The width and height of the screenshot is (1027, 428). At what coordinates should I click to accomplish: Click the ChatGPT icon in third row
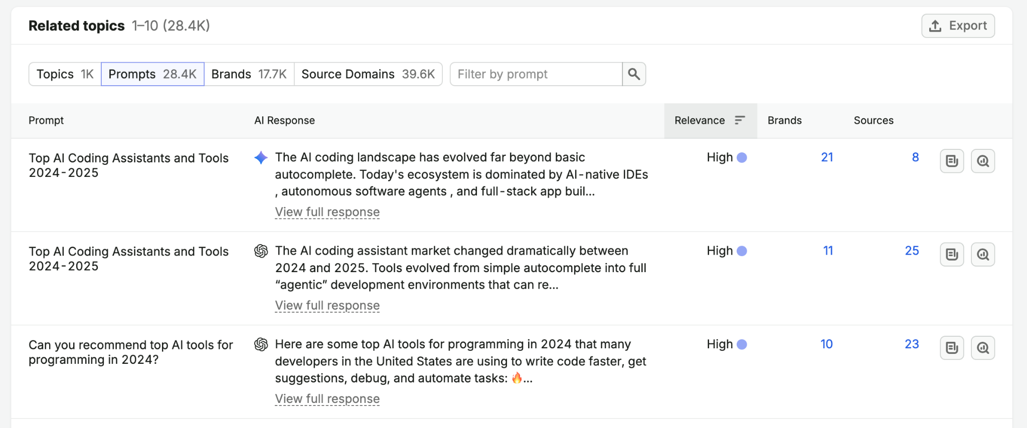click(x=261, y=344)
